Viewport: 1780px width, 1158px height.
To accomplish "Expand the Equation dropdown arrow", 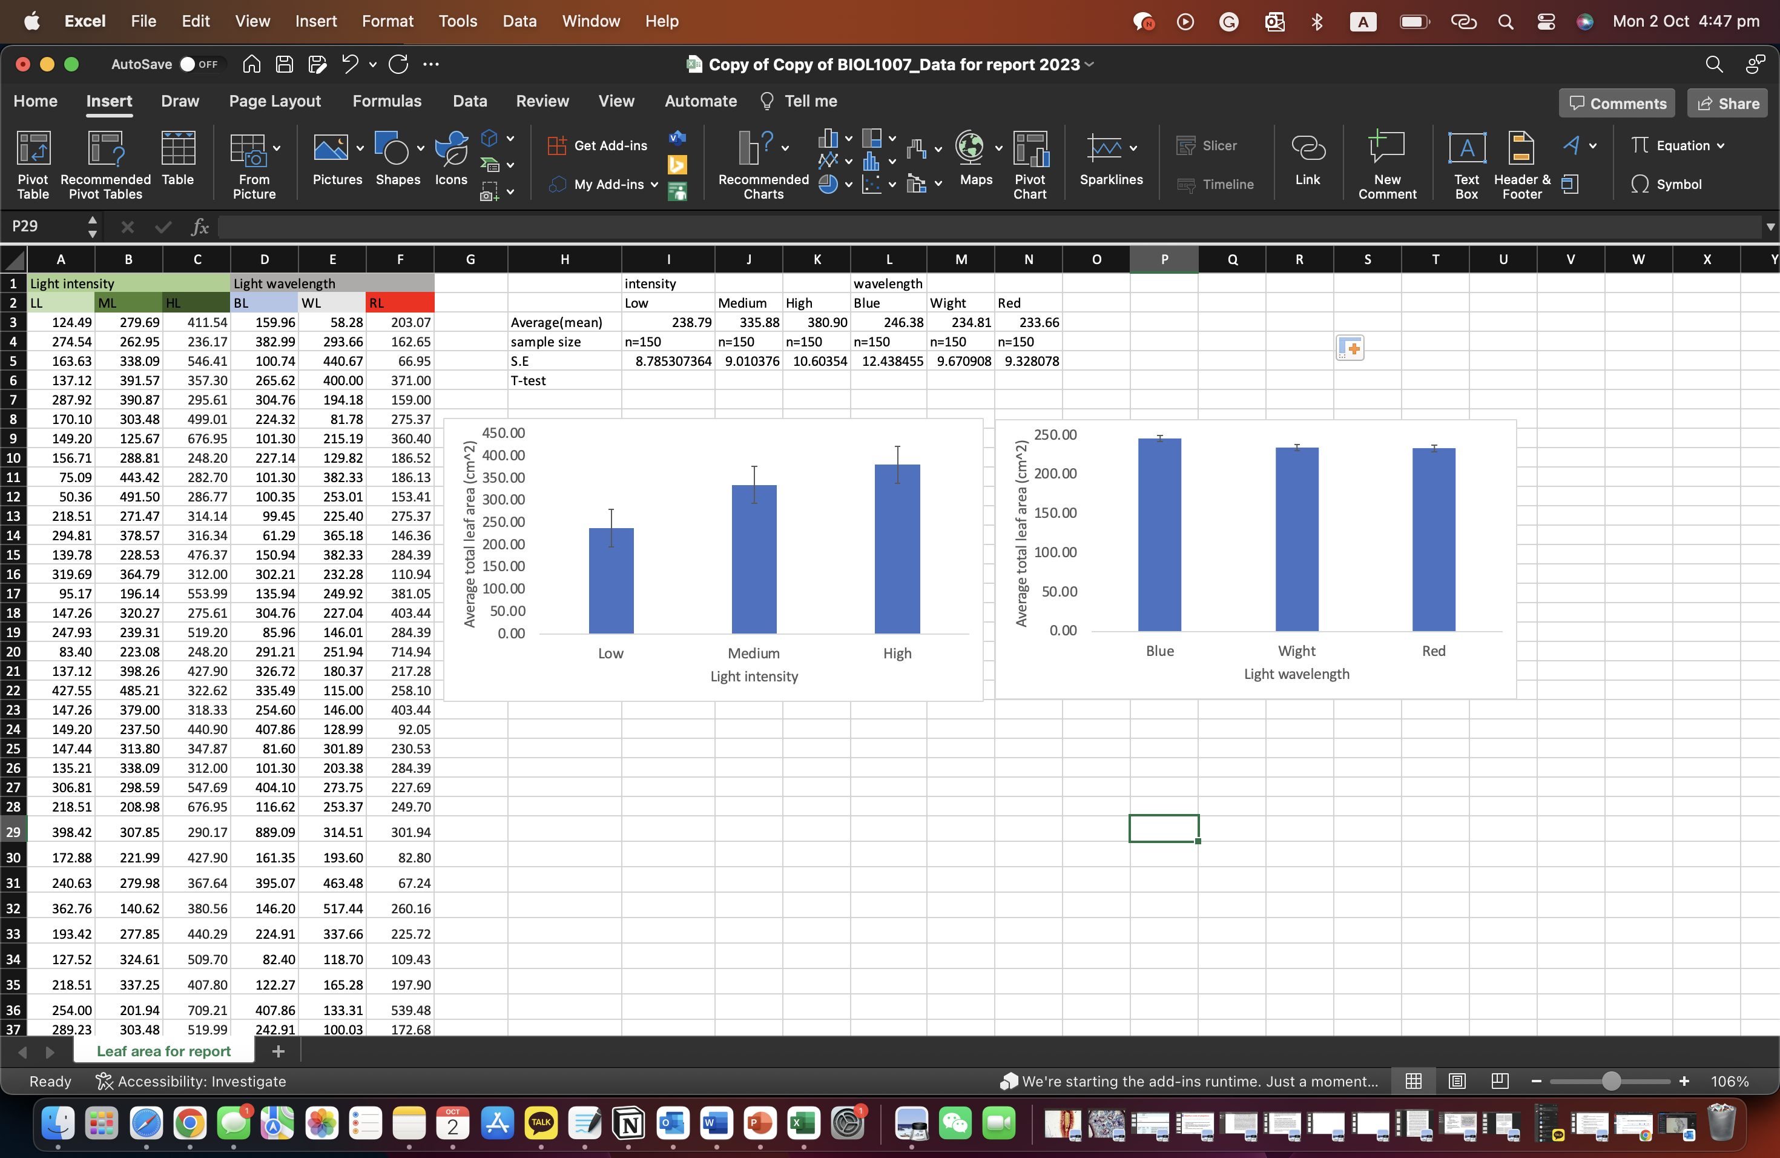I will point(1721,146).
